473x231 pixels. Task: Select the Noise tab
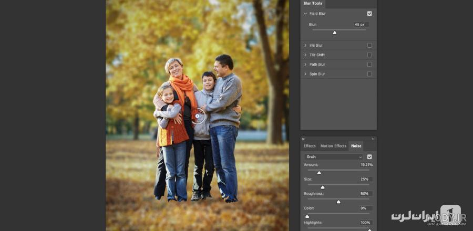click(356, 146)
